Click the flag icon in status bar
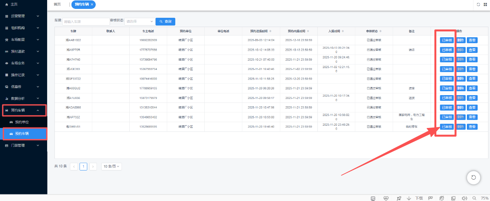 (430, 198)
